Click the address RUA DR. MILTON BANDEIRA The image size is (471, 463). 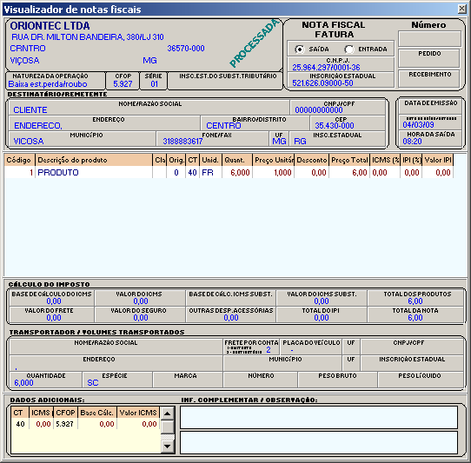[x=88, y=37]
